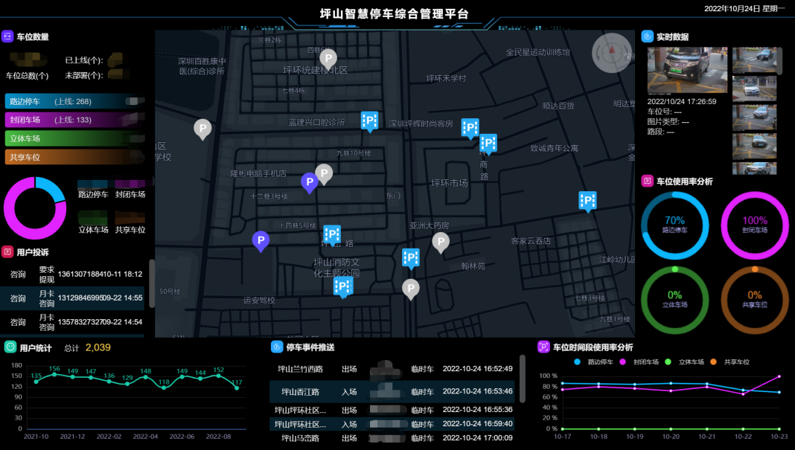Select gray P pin near 坪环统建楼北区
The image size is (795, 450).
pyautogui.click(x=328, y=57)
